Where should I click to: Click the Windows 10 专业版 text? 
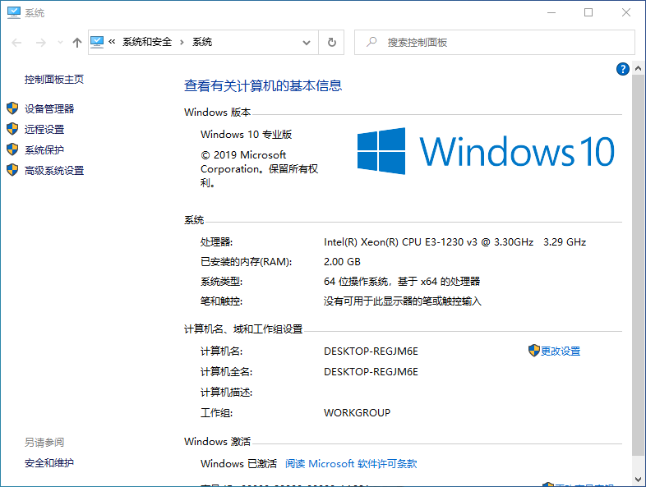246,134
